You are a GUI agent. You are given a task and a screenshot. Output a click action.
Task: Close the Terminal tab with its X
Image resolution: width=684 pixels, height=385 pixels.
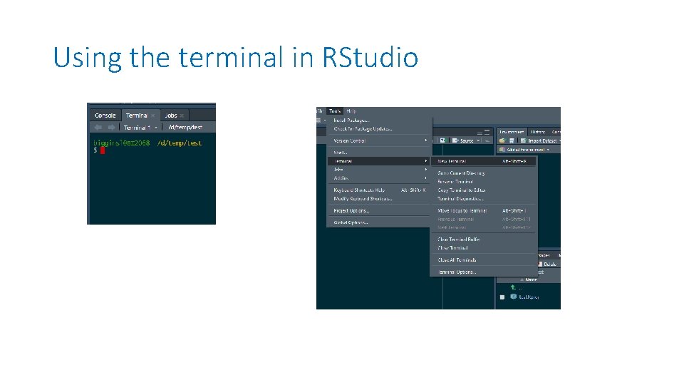[x=152, y=115]
